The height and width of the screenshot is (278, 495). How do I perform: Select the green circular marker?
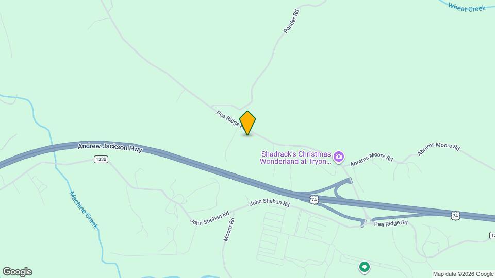click(365, 268)
